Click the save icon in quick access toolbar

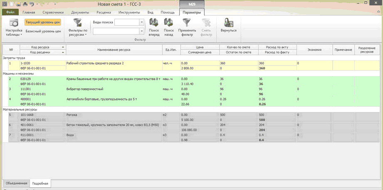[x=19, y=4]
